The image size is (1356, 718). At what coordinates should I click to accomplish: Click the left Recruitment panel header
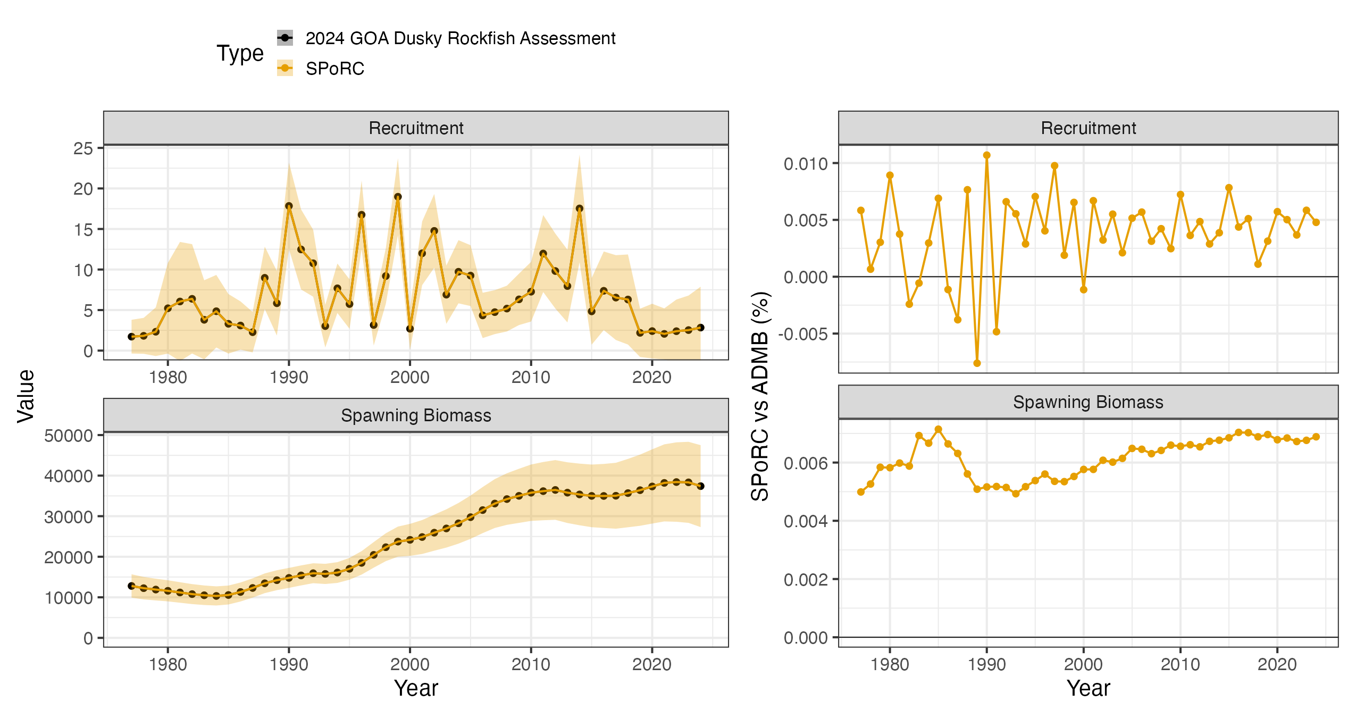(416, 128)
